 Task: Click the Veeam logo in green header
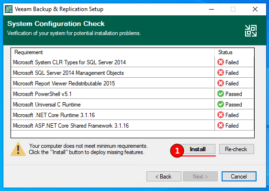(x=251, y=31)
